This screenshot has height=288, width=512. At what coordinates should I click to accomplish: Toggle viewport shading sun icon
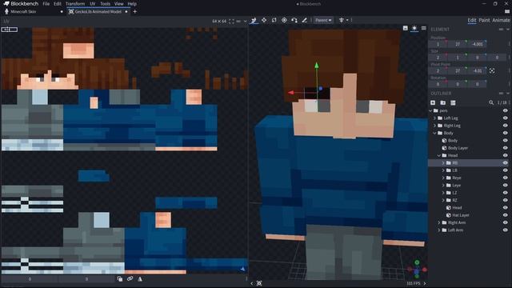point(414,28)
